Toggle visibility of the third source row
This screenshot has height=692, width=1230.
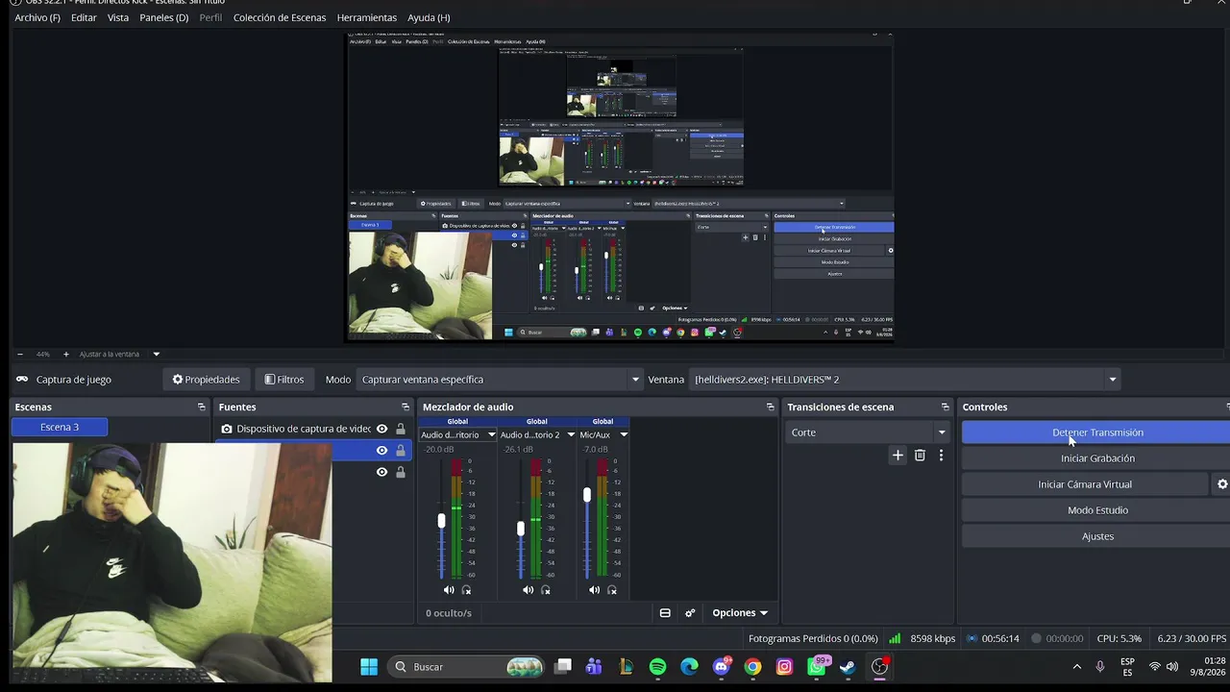(x=381, y=472)
